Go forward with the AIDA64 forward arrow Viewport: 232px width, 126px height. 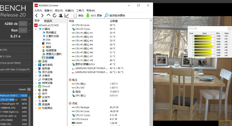click(x=42, y=15)
